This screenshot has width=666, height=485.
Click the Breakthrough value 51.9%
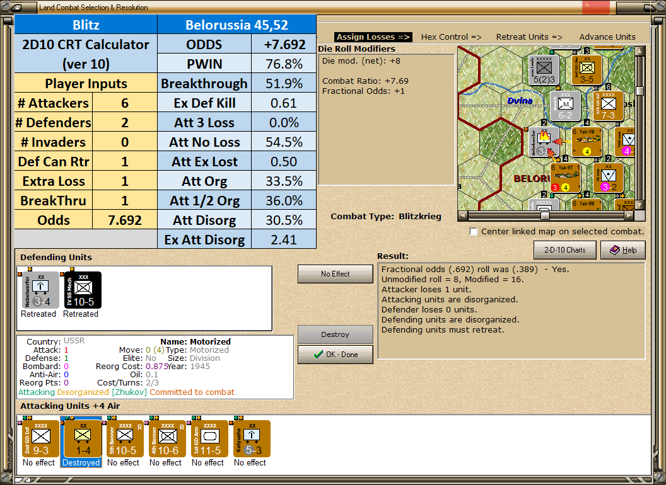tap(284, 83)
